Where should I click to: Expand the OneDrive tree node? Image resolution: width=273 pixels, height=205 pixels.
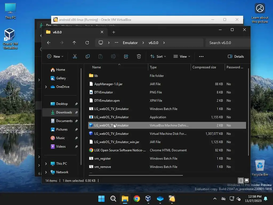[46, 87]
